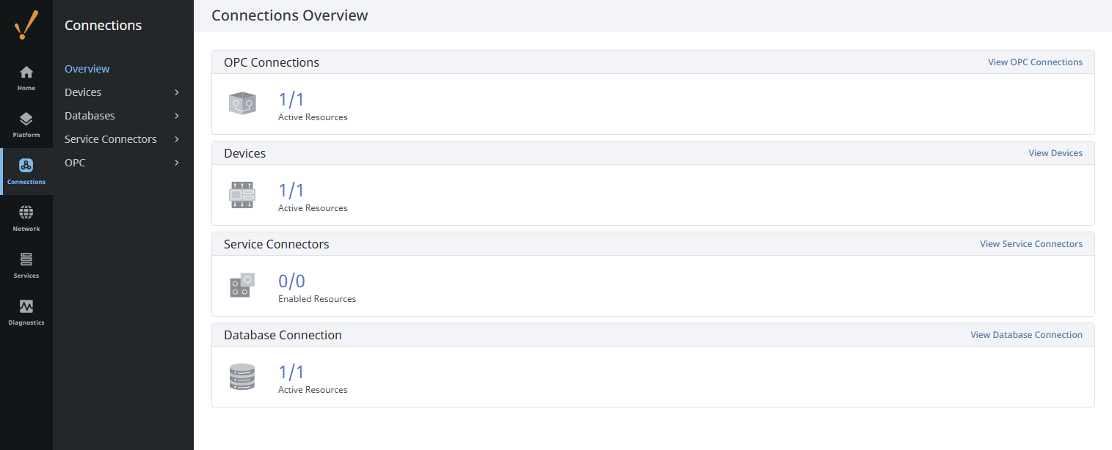
Task: Follow the View Devices link
Action: tap(1055, 153)
